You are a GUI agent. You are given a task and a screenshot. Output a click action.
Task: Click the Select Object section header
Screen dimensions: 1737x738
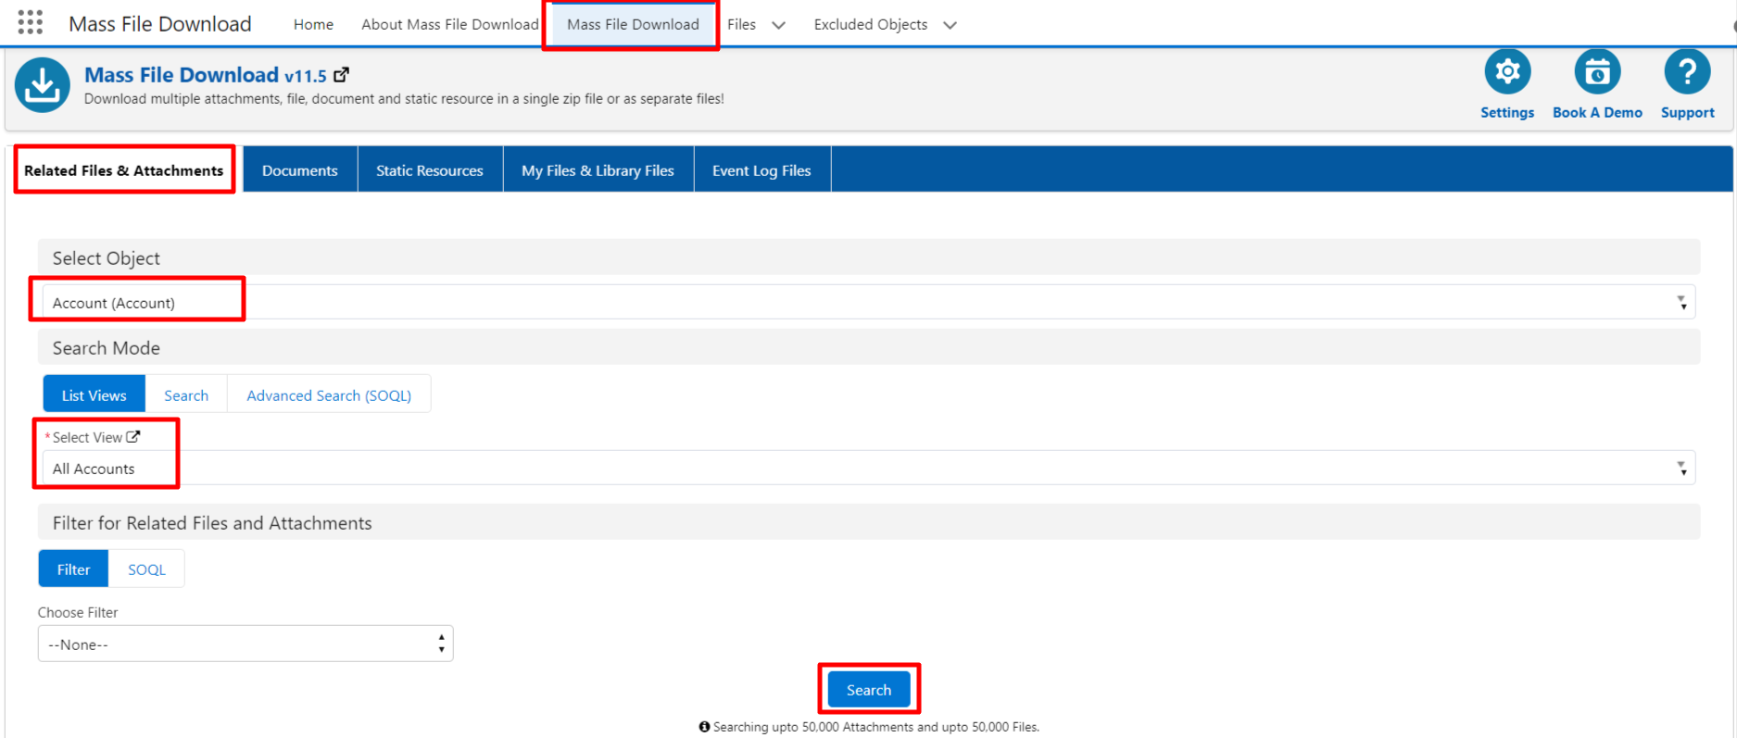pos(869,257)
